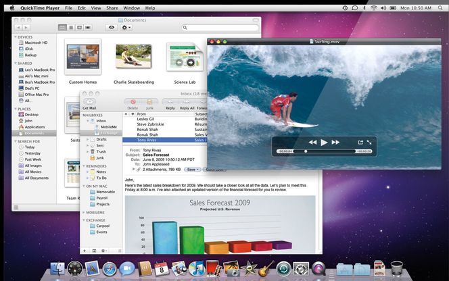Expand the Drafts mailbox in Mail

click(x=88, y=139)
